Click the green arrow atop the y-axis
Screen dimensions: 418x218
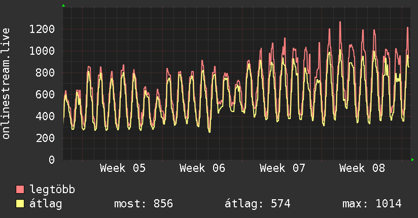click(x=63, y=6)
